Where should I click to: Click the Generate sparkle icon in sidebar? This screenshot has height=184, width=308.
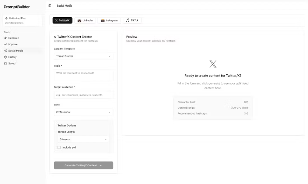6,38
